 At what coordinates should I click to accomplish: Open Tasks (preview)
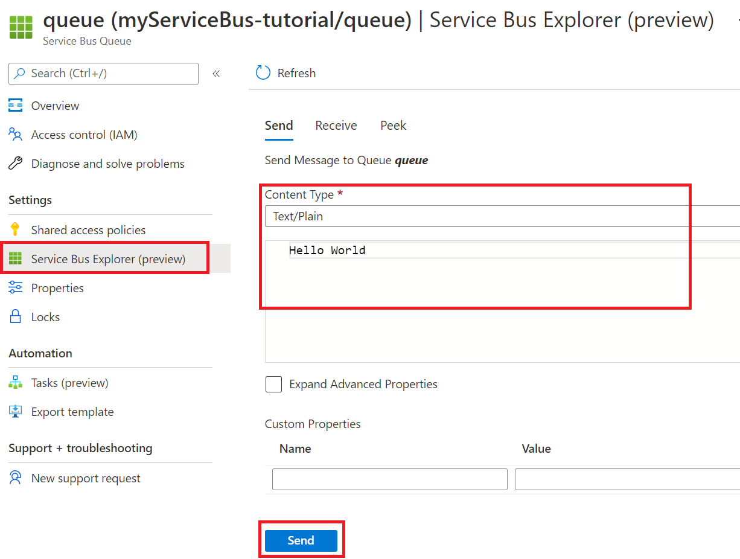tap(69, 382)
